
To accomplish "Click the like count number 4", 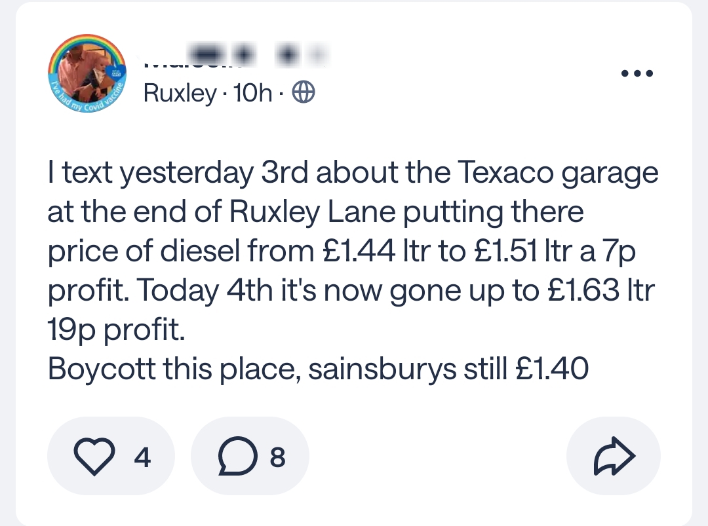I will click(142, 457).
